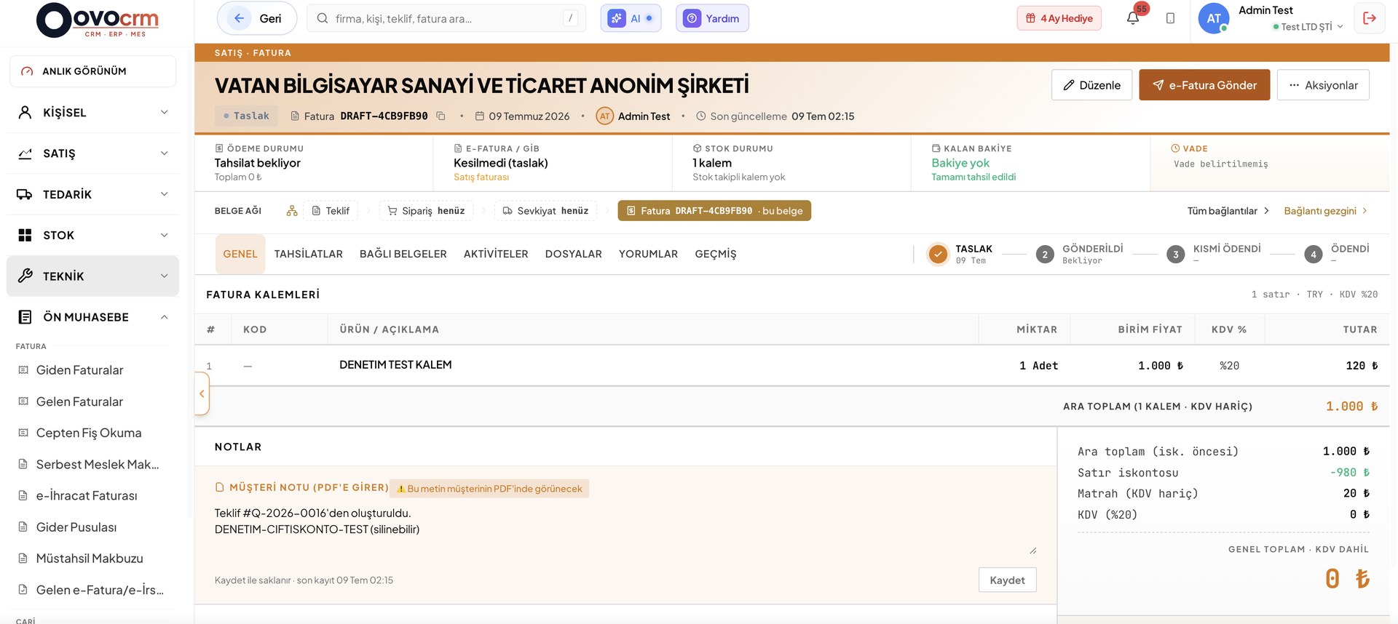The width and height of the screenshot is (1398, 624).
Task: Click the AT user avatar
Action: 1213,18
